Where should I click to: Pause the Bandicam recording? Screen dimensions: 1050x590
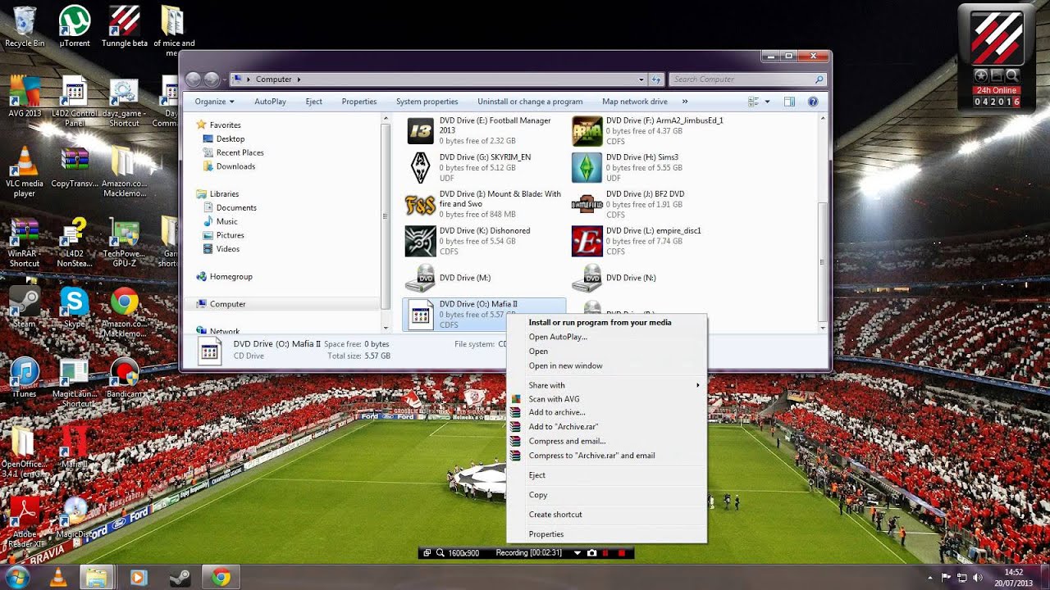[607, 553]
